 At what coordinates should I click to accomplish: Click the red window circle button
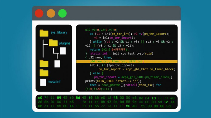pyautogui.click(x=39, y=13)
